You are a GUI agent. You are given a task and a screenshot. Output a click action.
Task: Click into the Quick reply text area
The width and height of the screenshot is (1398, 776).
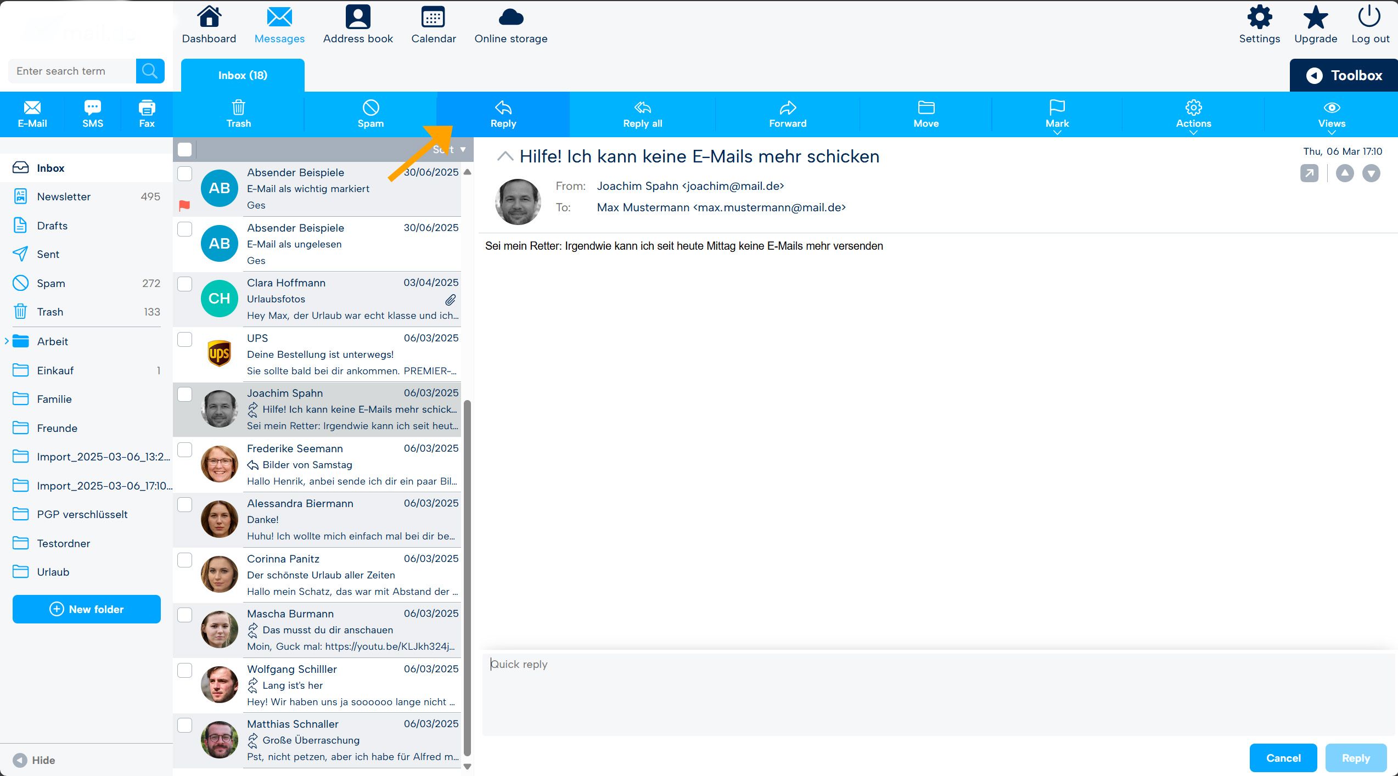(x=939, y=694)
